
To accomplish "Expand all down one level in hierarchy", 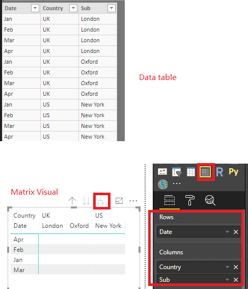I will tap(100, 201).
